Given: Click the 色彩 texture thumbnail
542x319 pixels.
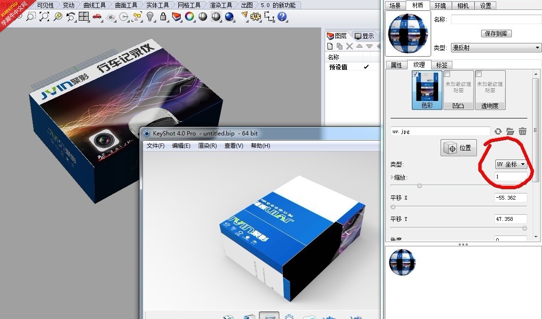Looking at the screenshot, I should [x=427, y=90].
